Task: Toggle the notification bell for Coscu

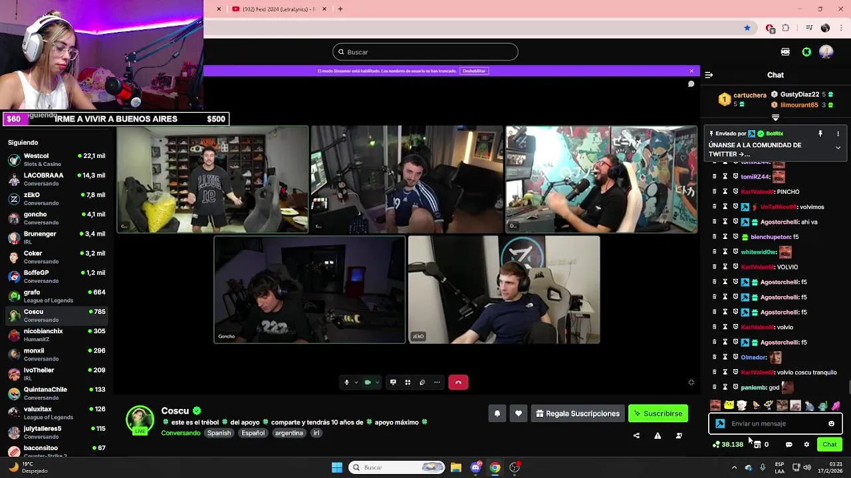Action: click(497, 414)
